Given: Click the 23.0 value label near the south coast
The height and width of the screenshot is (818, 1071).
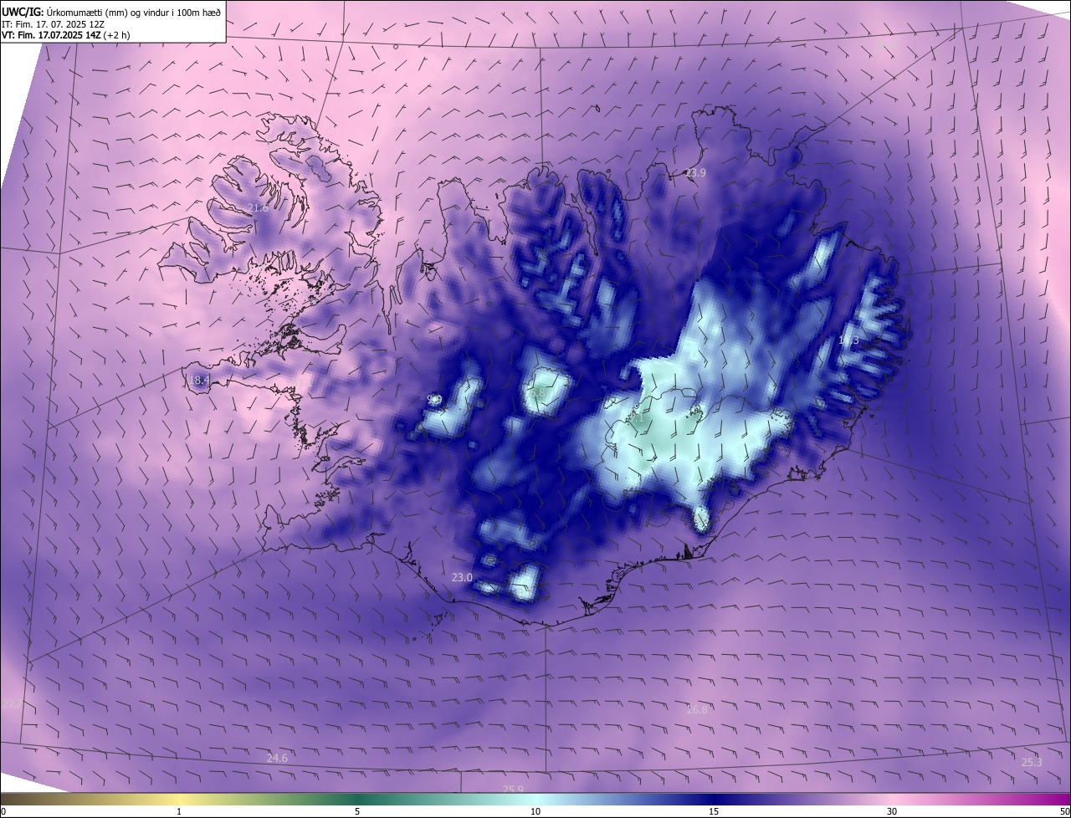Looking at the screenshot, I should pyautogui.click(x=462, y=577).
